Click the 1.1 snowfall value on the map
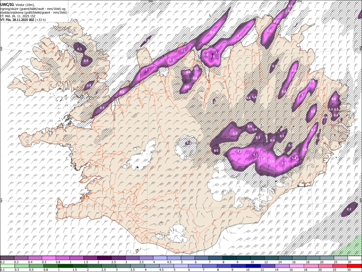The width and height of the screenshot is (362, 272). pyautogui.click(x=284, y=163)
